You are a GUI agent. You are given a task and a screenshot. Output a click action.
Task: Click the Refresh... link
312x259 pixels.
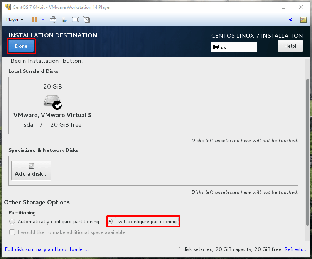[x=295, y=249]
